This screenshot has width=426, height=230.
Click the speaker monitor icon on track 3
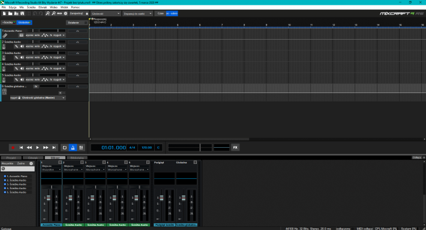tap(22, 58)
